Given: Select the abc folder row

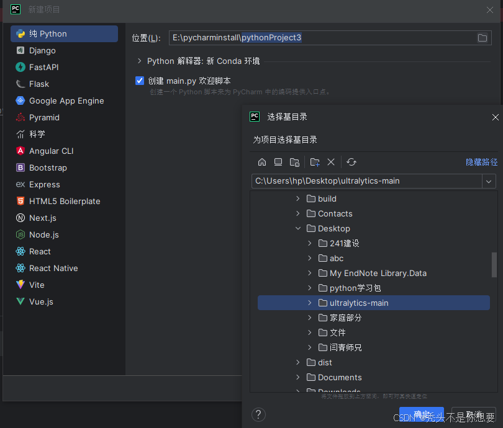Looking at the screenshot, I should click(374, 258).
